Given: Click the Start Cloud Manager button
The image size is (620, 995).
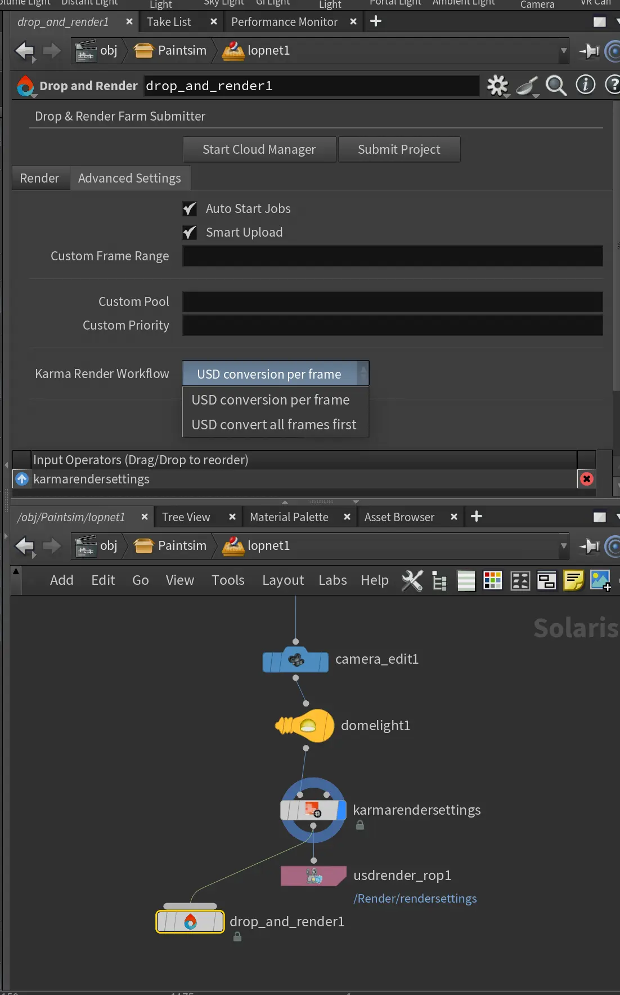Looking at the screenshot, I should (x=259, y=150).
